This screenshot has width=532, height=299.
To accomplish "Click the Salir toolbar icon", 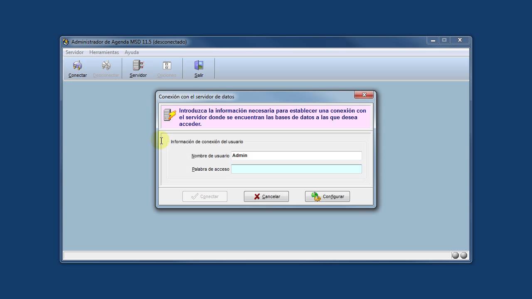I will (199, 69).
